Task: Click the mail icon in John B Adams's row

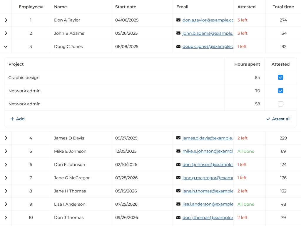Action: click(x=178, y=33)
